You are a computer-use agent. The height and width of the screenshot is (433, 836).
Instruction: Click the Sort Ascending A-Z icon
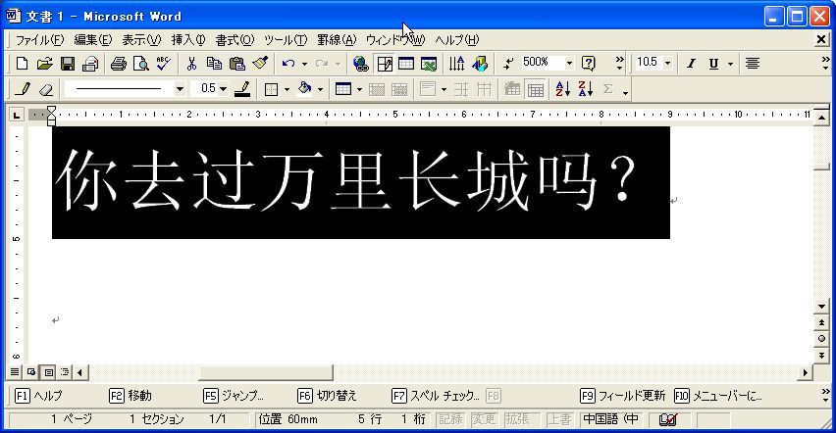562,89
